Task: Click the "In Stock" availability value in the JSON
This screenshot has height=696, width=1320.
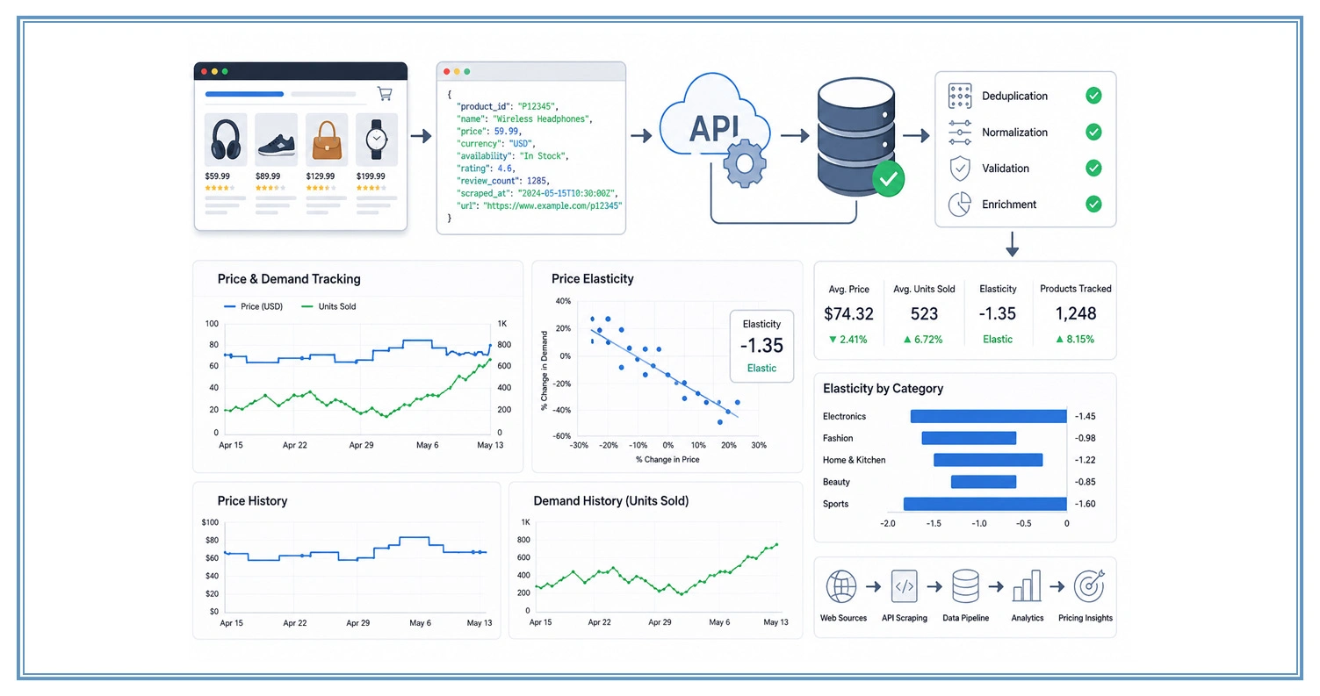Action: click(x=543, y=155)
